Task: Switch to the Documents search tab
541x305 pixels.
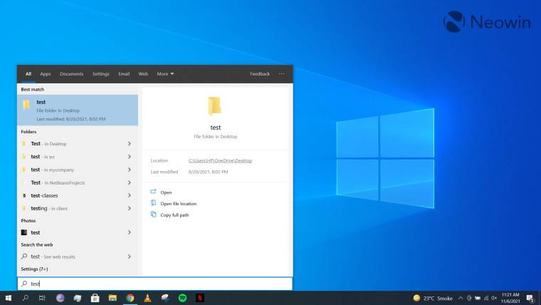Action: pyautogui.click(x=71, y=73)
